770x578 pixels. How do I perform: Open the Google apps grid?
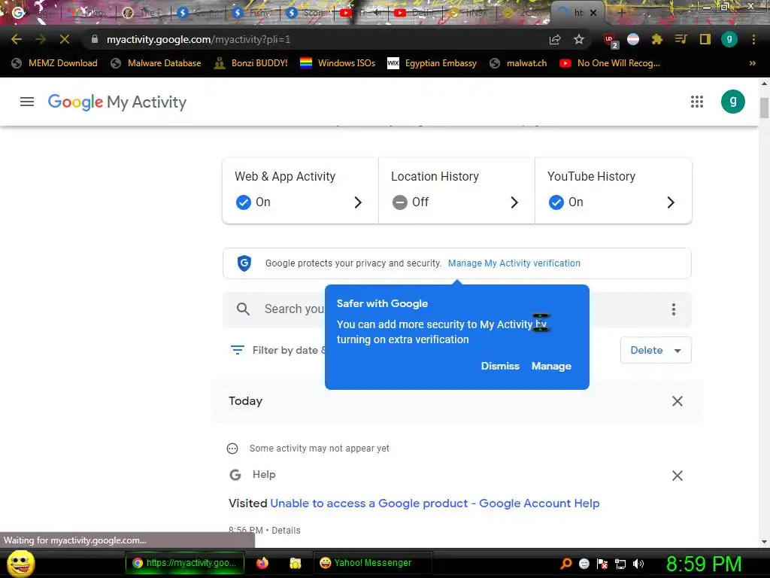tap(697, 102)
